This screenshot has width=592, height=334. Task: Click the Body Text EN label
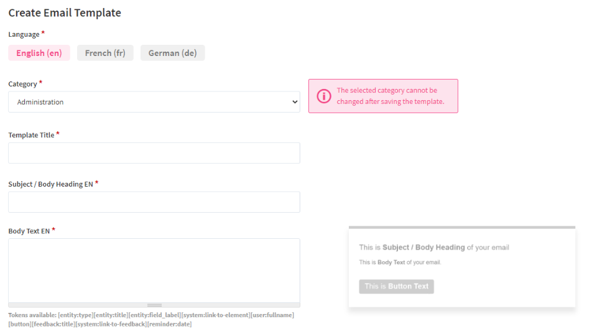click(x=29, y=231)
